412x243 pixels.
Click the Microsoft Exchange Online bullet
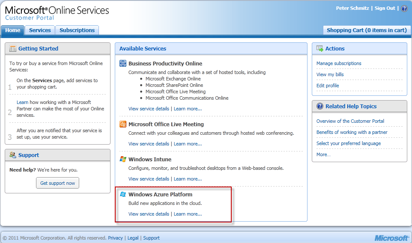(x=173, y=79)
